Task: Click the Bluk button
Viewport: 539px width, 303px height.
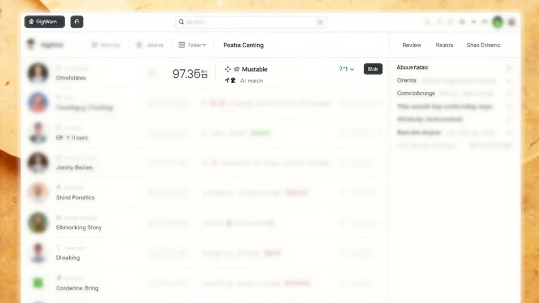Action: click(373, 69)
